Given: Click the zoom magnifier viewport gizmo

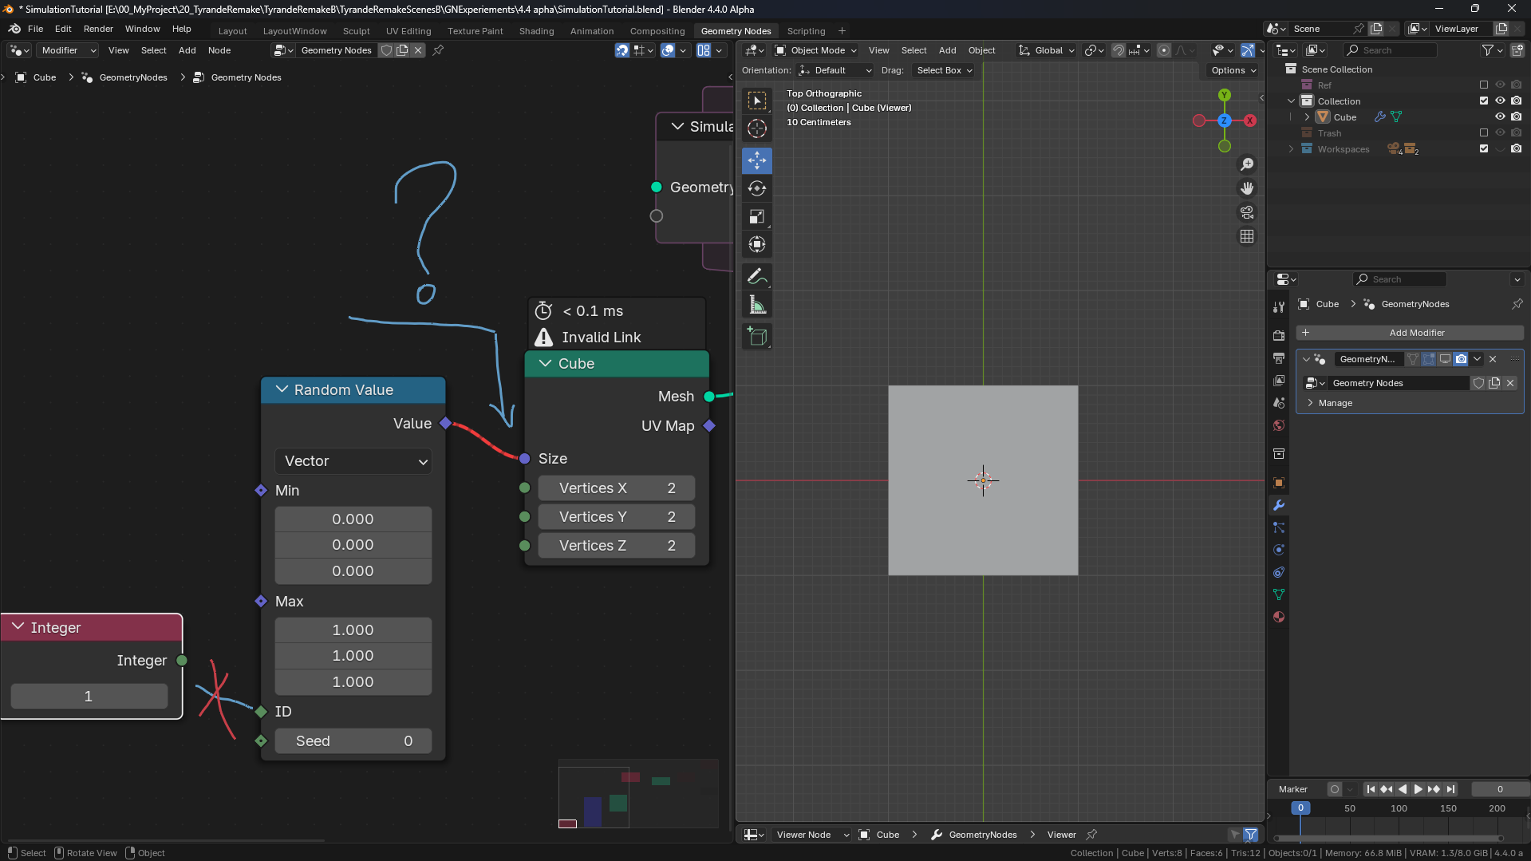Looking at the screenshot, I should pos(1246,164).
